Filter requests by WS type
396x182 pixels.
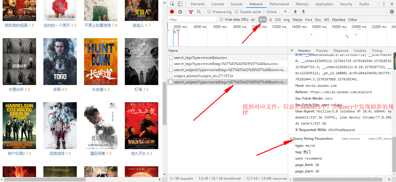(x=326, y=20)
